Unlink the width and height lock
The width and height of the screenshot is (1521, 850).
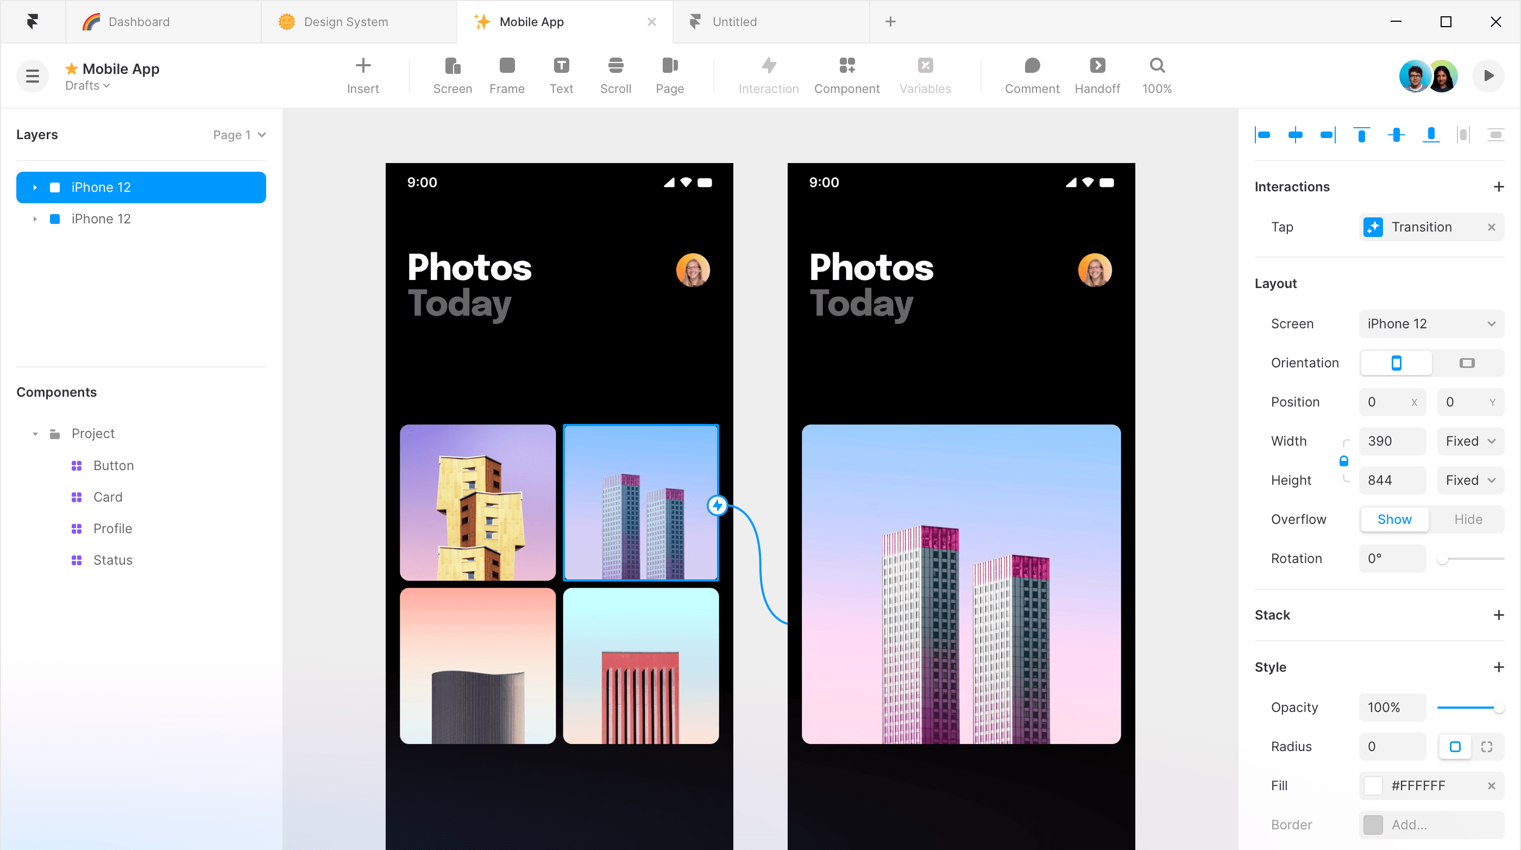pos(1344,461)
